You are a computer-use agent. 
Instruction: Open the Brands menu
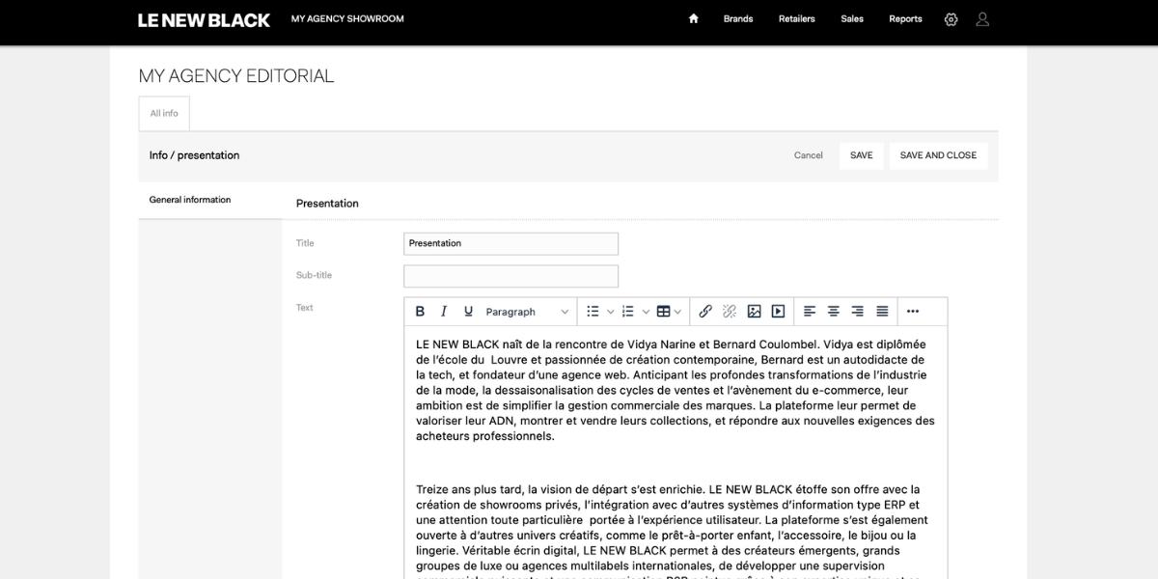tap(738, 19)
